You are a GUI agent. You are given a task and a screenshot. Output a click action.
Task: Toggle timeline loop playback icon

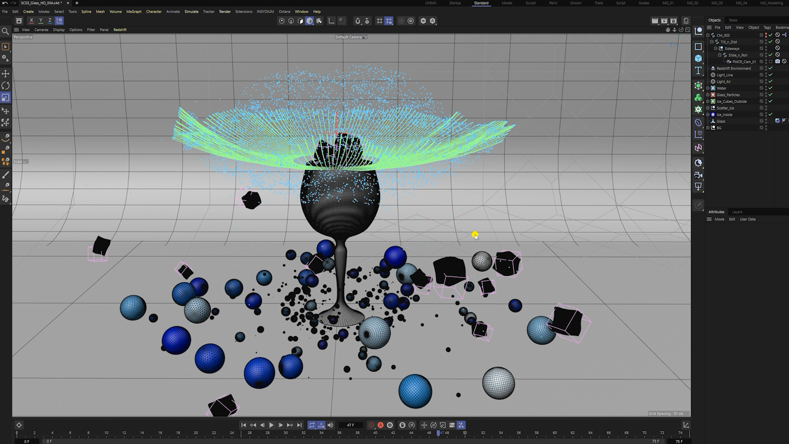point(311,425)
